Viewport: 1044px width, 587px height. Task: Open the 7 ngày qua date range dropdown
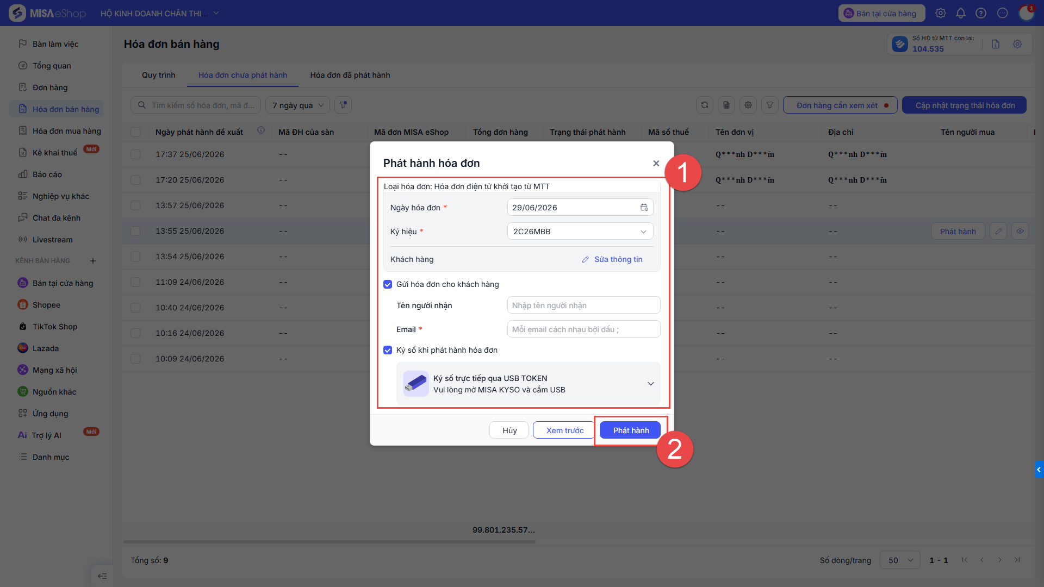(299, 105)
